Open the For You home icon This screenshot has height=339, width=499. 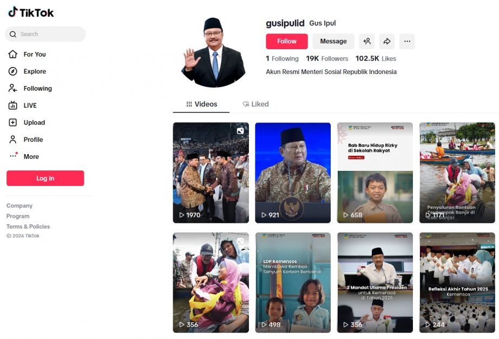13,55
